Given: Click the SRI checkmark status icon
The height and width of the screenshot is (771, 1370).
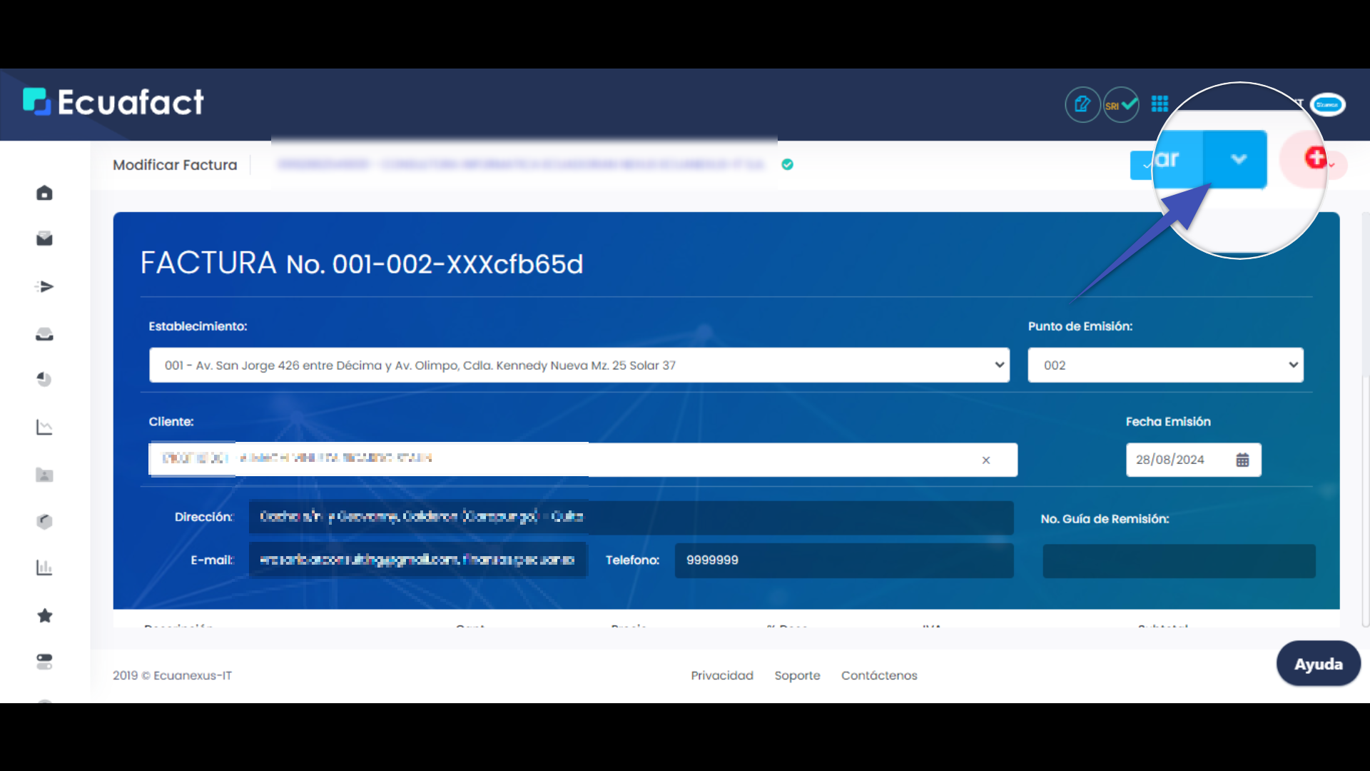Looking at the screenshot, I should point(1121,105).
